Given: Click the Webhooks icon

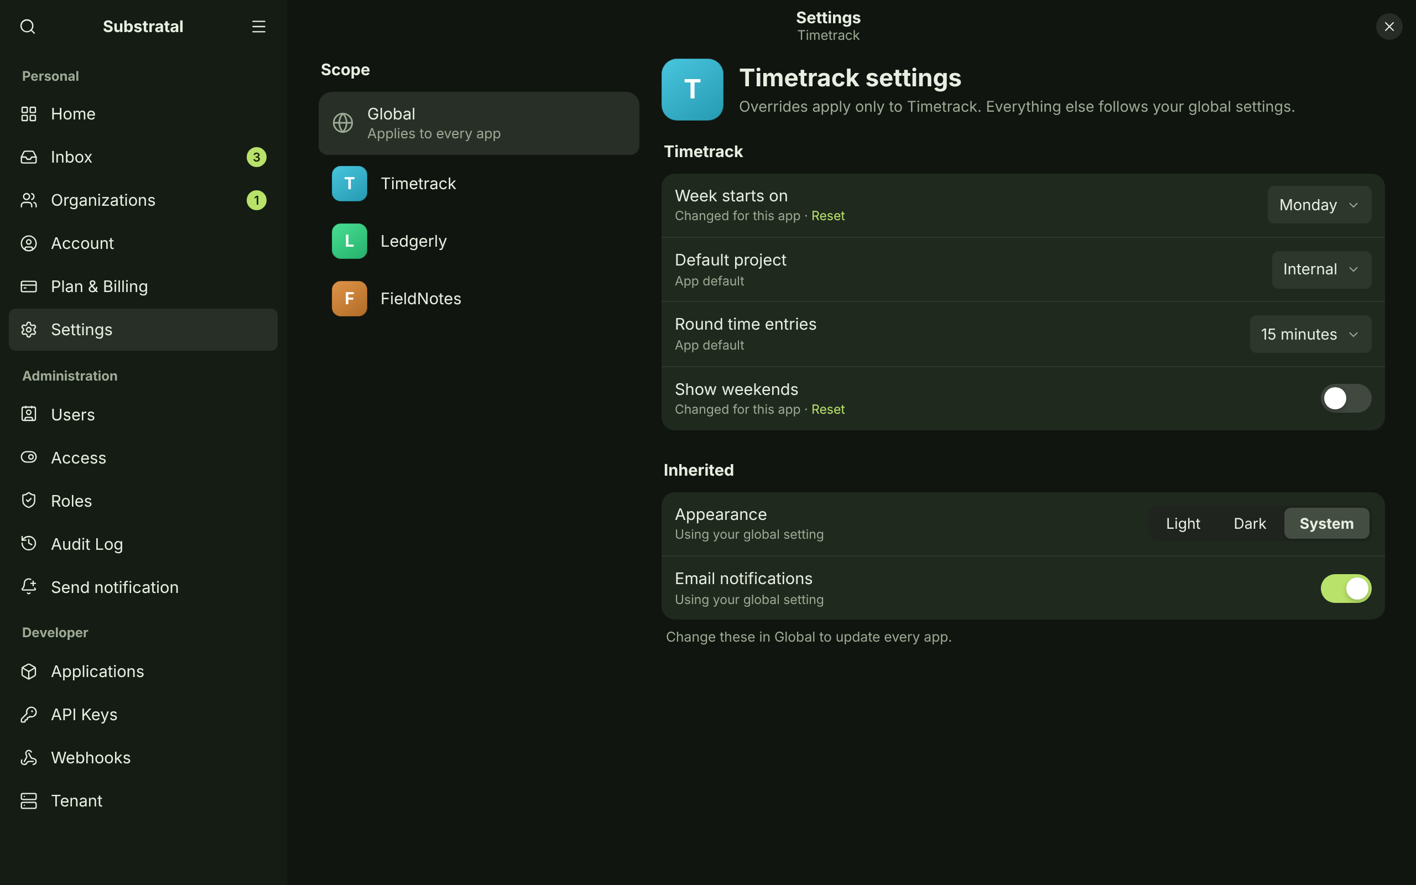Looking at the screenshot, I should pyautogui.click(x=29, y=757).
